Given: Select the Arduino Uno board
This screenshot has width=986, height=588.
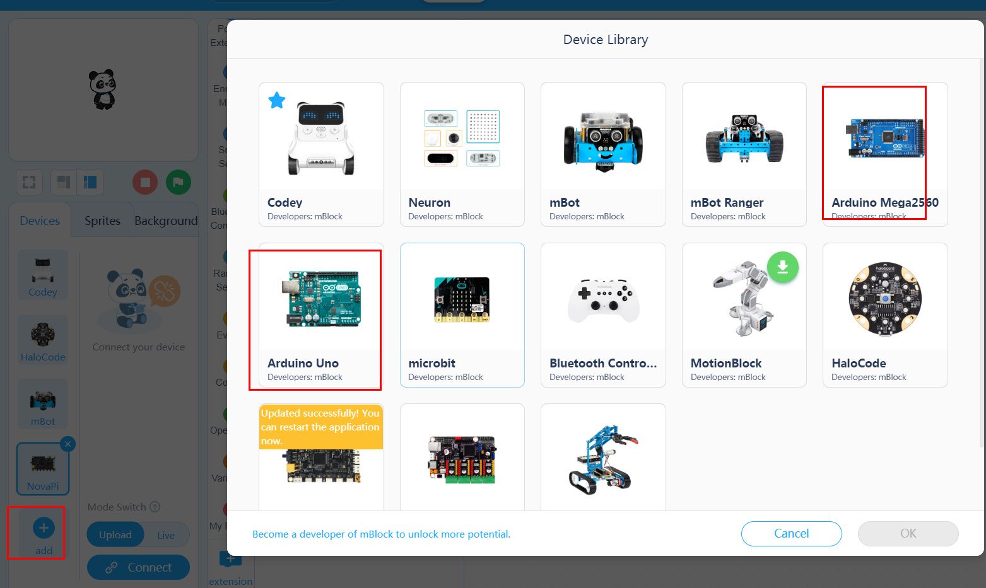Looking at the screenshot, I should click(x=321, y=315).
